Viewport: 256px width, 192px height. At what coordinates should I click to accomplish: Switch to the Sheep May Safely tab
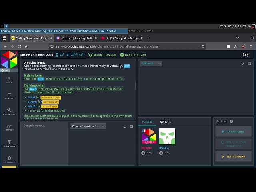(x=122, y=38)
